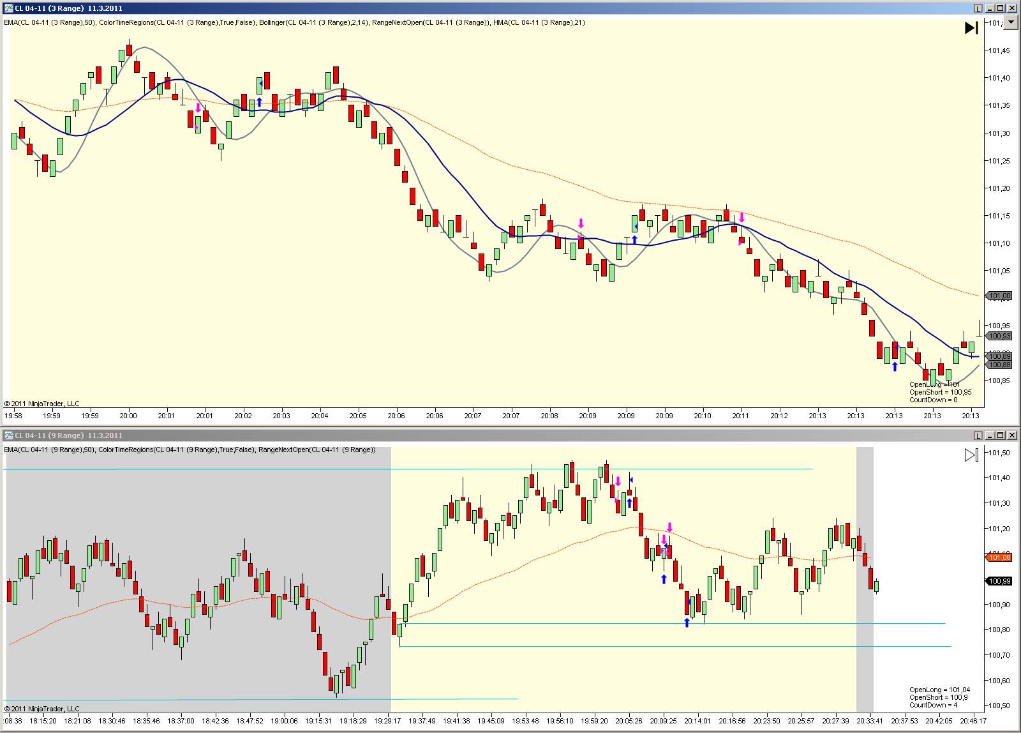Select the 20:46:17 time label on 9 Range axis
Viewport: 1021px width, 733px height.
pyautogui.click(x=973, y=721)
